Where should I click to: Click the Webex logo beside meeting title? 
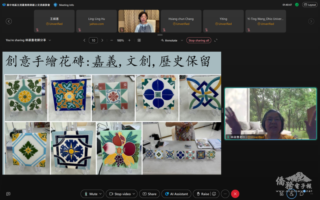4,5
